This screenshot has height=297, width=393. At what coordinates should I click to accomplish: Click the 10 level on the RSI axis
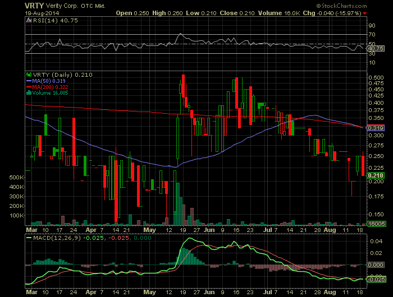coord(372,63)
